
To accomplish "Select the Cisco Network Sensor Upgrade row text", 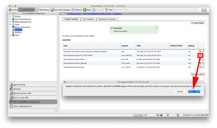I will click(75, 63).
